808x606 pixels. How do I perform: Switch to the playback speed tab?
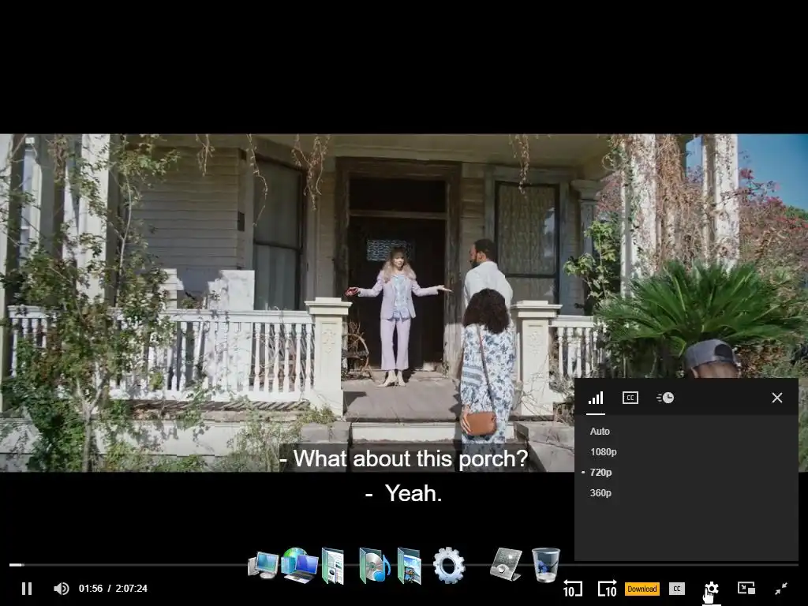(x=664, y=398)
